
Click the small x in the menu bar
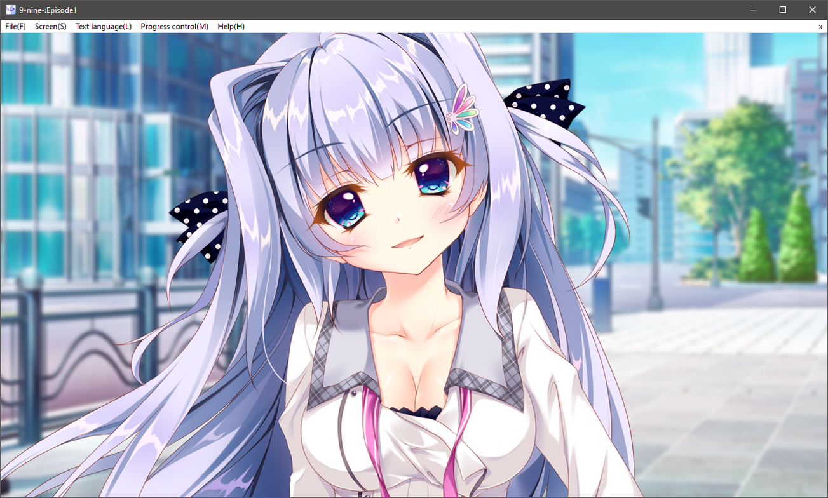click(820, 27)
